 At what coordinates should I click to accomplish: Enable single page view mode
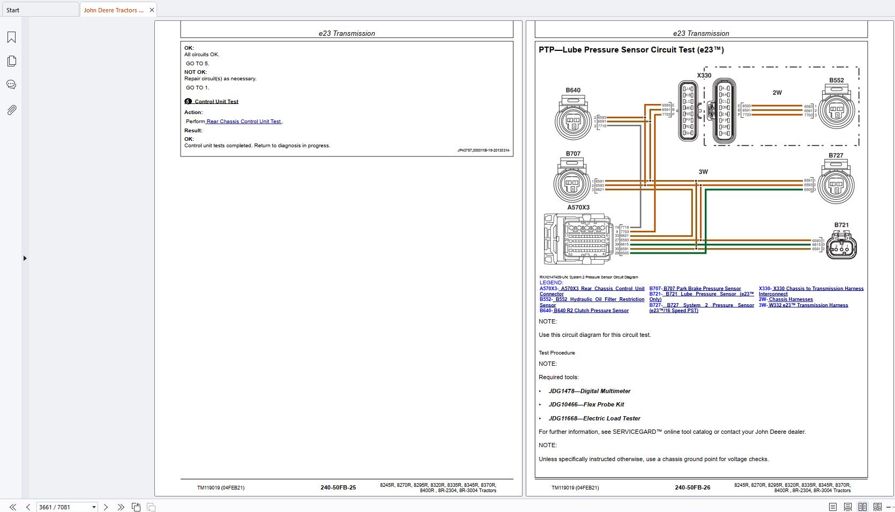coord(832,507)
